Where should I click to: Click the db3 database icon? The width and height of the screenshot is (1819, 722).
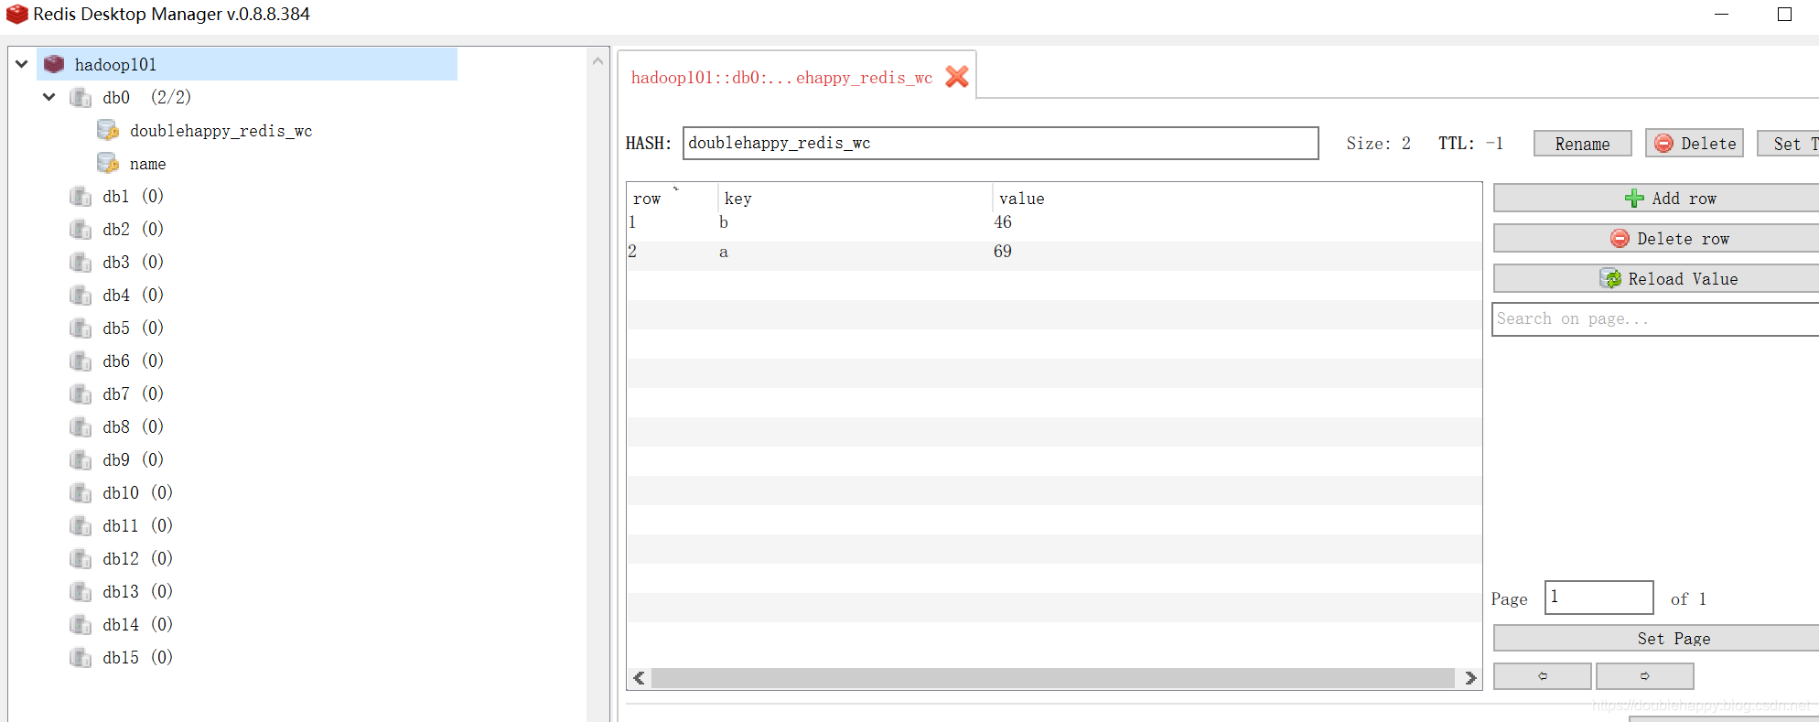pos(81,262)
